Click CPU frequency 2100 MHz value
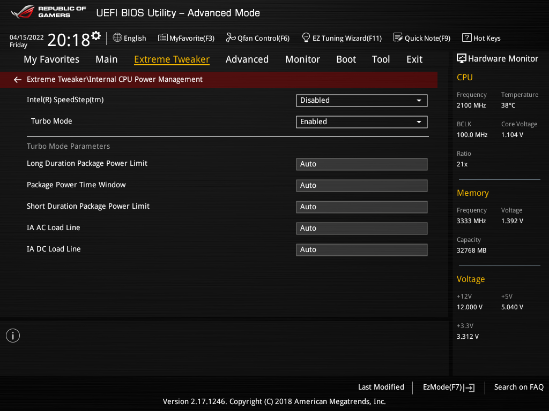The image size is (549, 411). click(x=471, y=105)
